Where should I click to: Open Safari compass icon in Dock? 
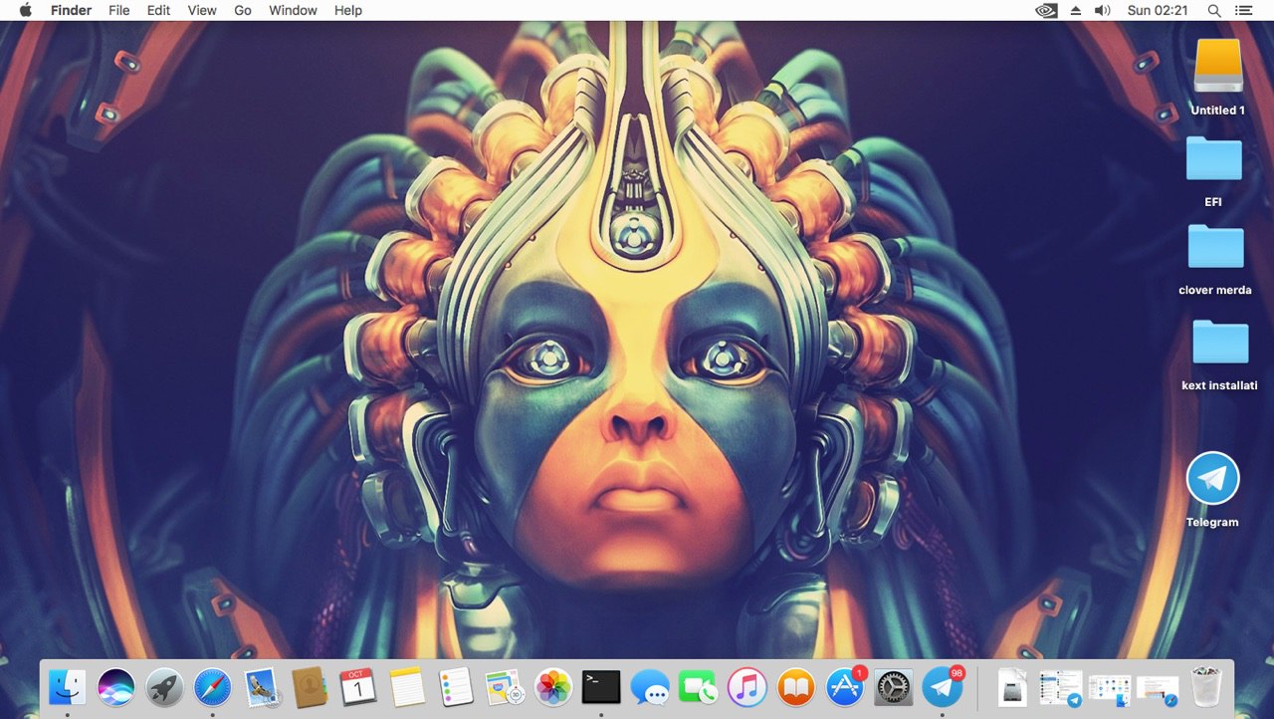coord(213,686)
